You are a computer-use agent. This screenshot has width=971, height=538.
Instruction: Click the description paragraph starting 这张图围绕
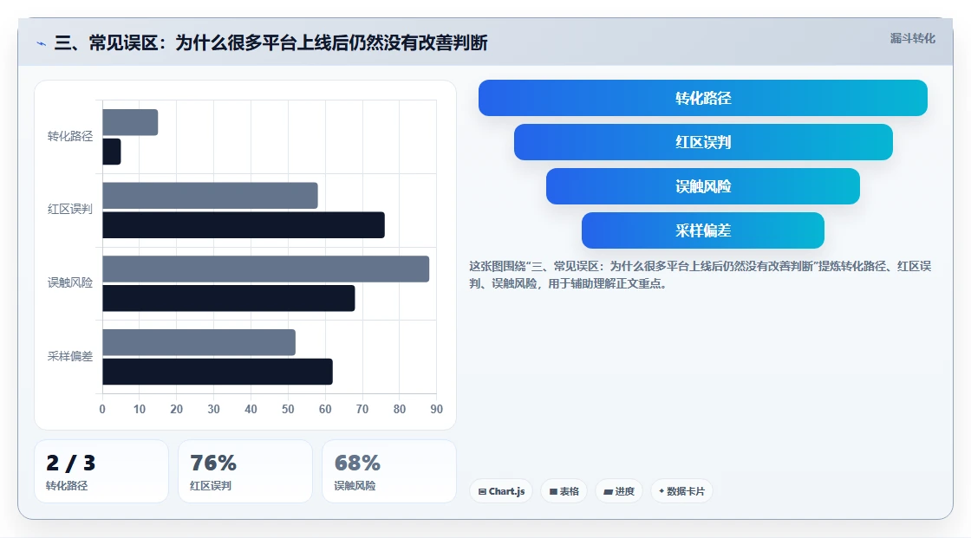click(700, 275)
